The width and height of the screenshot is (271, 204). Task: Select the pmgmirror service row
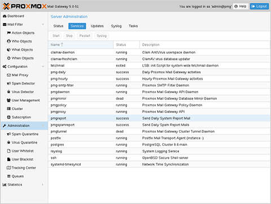[x=159, y=98]
